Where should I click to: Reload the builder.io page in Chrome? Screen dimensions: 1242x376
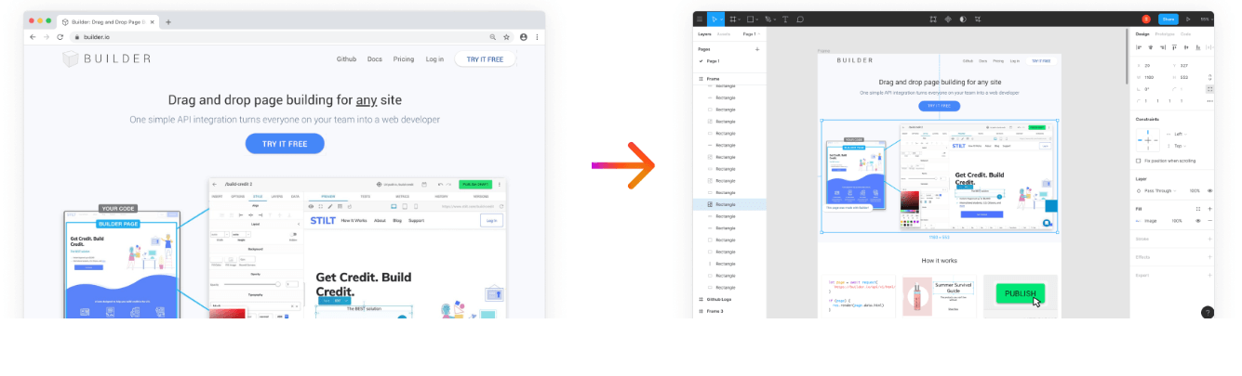[60, 37]
